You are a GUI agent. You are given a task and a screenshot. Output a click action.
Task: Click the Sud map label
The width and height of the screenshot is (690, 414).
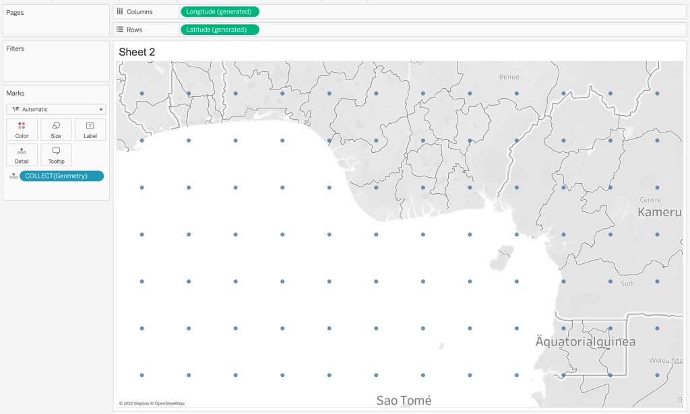click(x=627, y=283)
